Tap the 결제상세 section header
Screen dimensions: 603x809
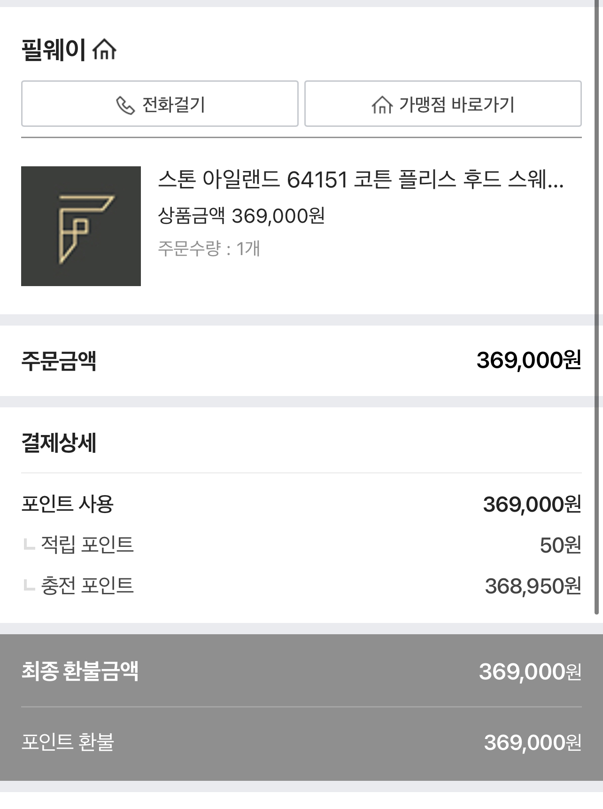click(59, 443)
